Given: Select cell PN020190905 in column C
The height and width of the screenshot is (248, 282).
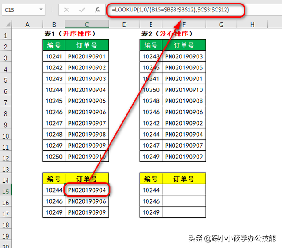Looking at the screenshot, I should pyautogui.click(x=87, y=101).
